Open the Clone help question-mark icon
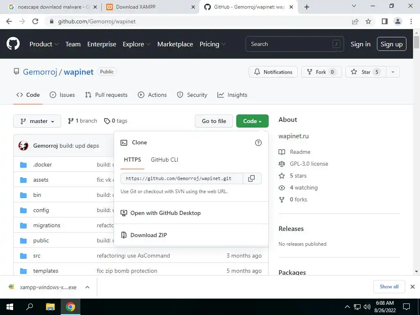This screenshot has width=420, height=315. 258,143
